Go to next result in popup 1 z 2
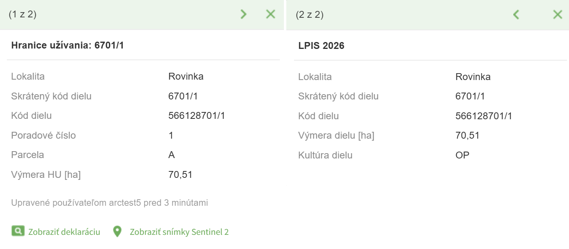 [243, 15]
